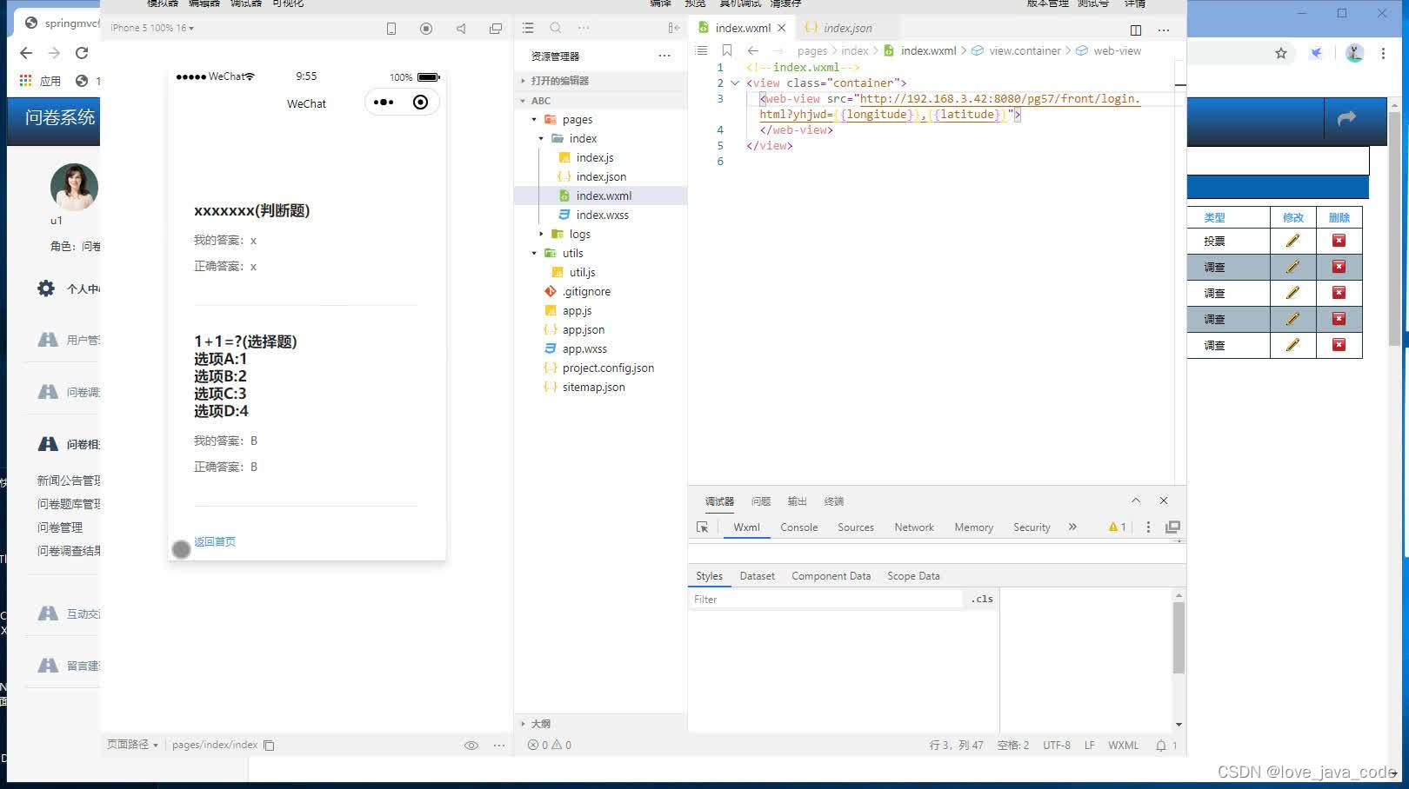Image resolution: width=1409 pixels, height=789 pixels.
Task: Collapse the utils folder
Action: [x=534, y=254]
